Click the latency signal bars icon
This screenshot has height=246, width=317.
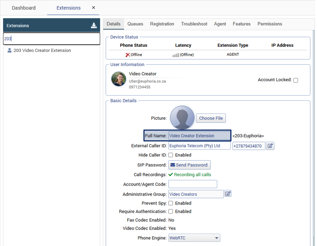pos(175,55)
